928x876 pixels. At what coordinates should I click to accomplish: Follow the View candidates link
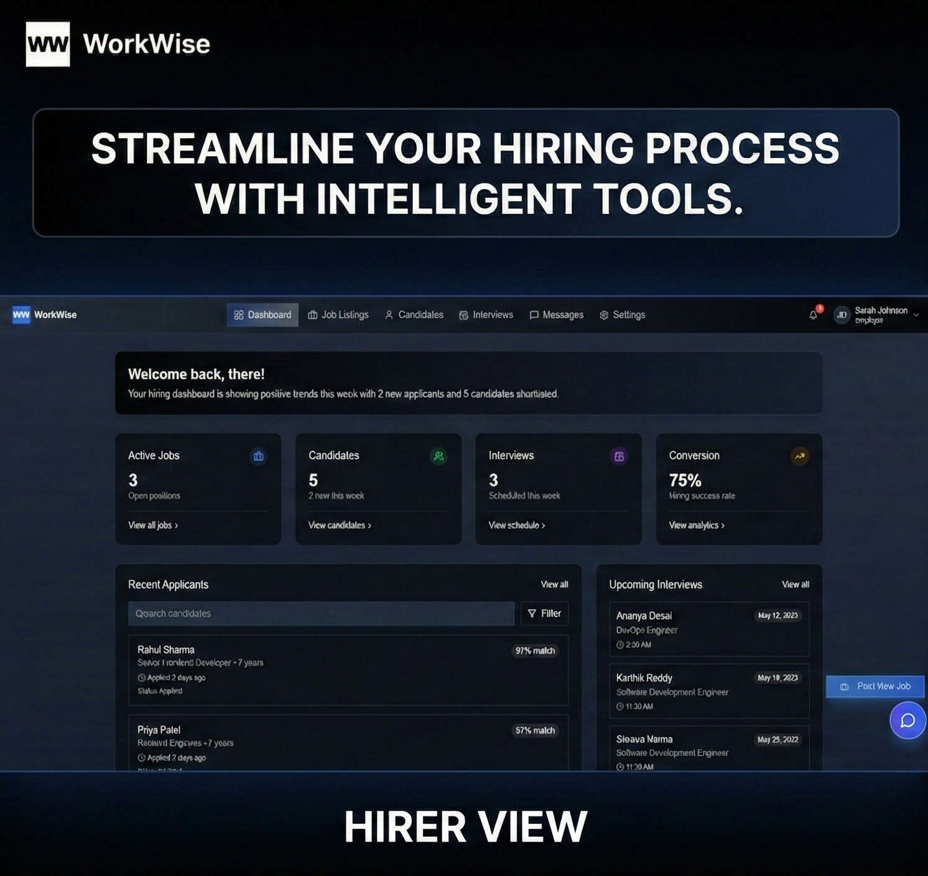340,525
